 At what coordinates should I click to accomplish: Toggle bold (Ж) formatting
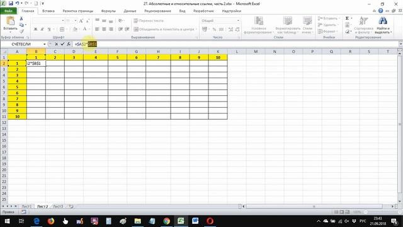tap(35, 30)
